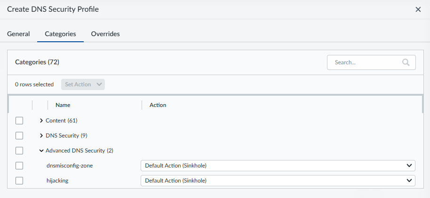Tick the hijacking row checkbox
Image resolution: width=430 pixels, height=198 pixels.
[x=19, y=181]
